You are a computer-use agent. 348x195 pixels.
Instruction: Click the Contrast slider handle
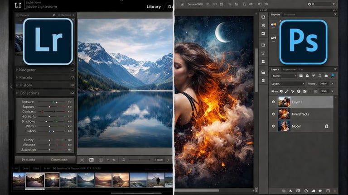pos(53,111)
